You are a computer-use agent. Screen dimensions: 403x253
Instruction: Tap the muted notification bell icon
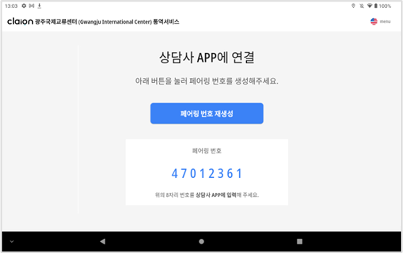(362, 6)
